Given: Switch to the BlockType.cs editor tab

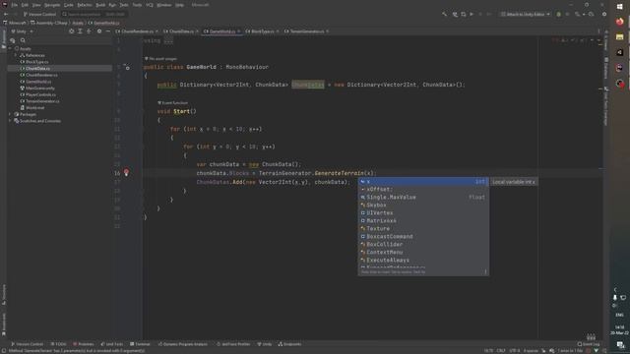Looking at the screenshot, I should click(262, 31).
